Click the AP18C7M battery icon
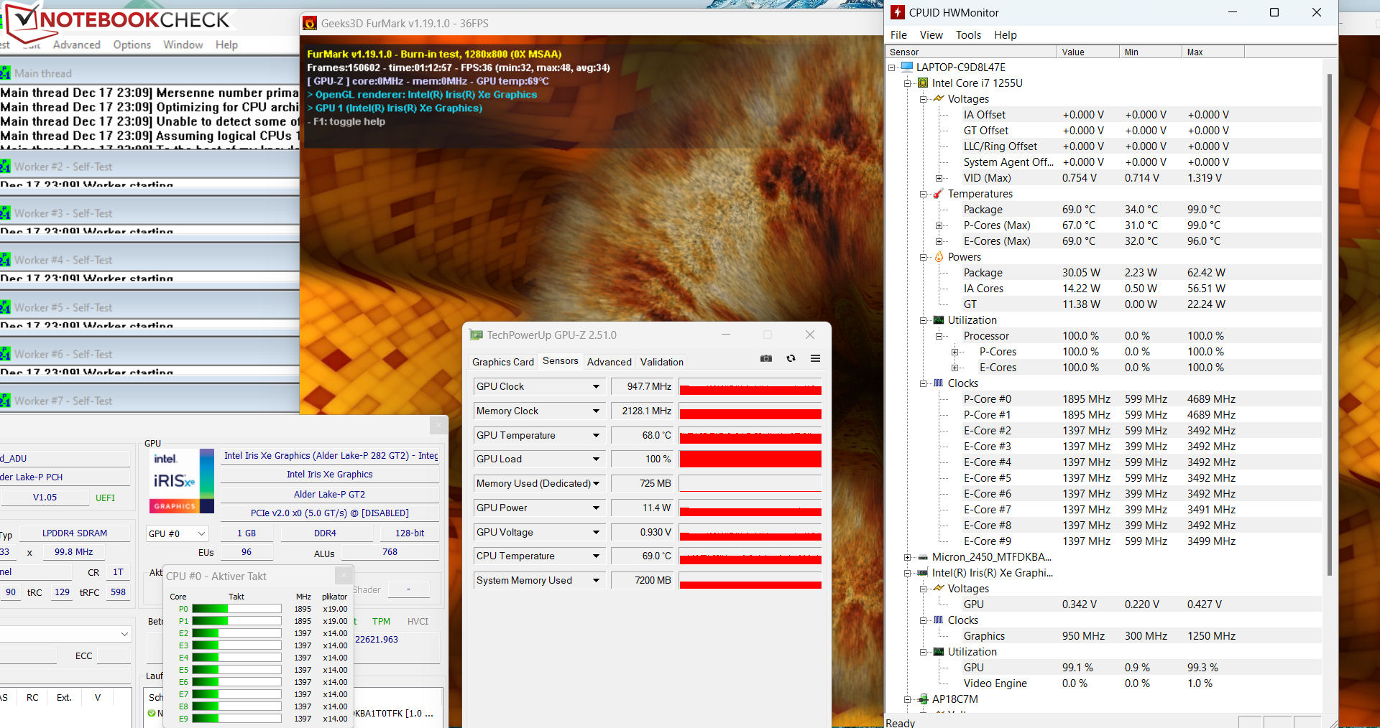The height and width of the screenshot is (728, 1380). click(x=923, y=699)
